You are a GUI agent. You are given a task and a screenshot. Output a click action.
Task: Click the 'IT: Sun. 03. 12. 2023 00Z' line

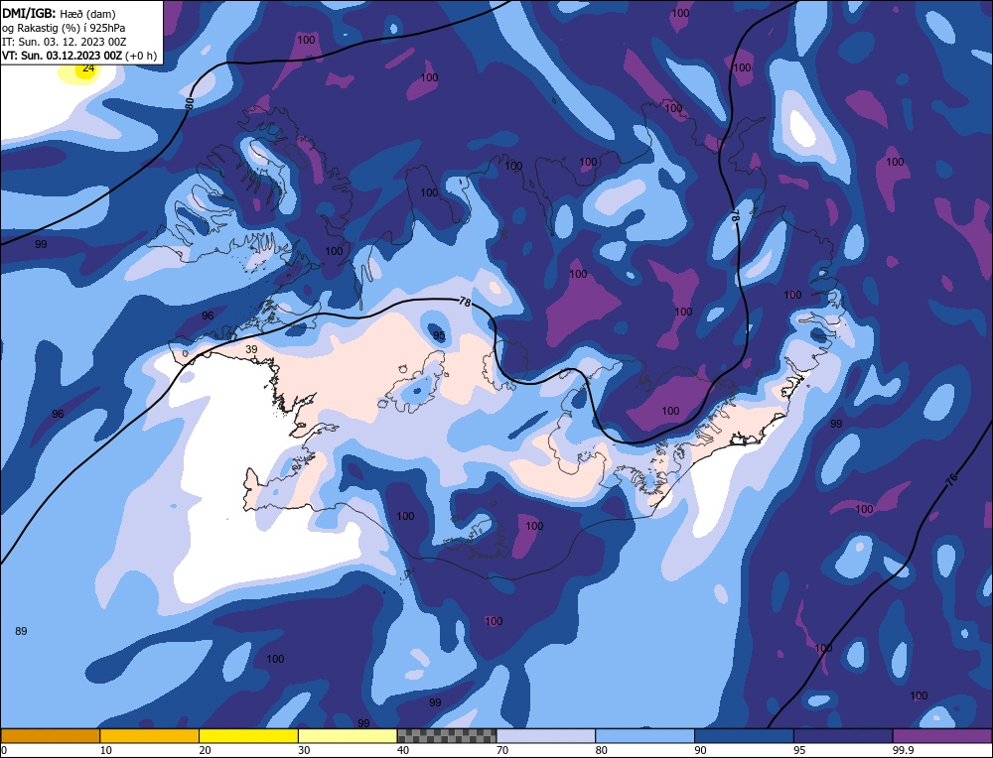point(64,41)
